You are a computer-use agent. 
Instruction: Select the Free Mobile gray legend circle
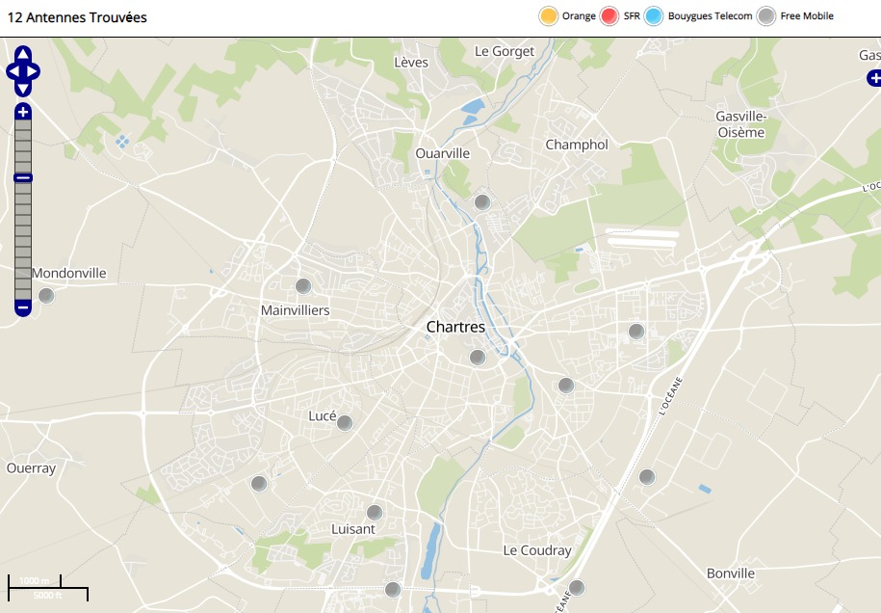point(766,16)
